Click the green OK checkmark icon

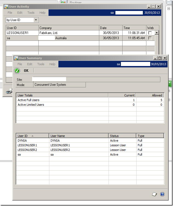click(x=17, y=71)
